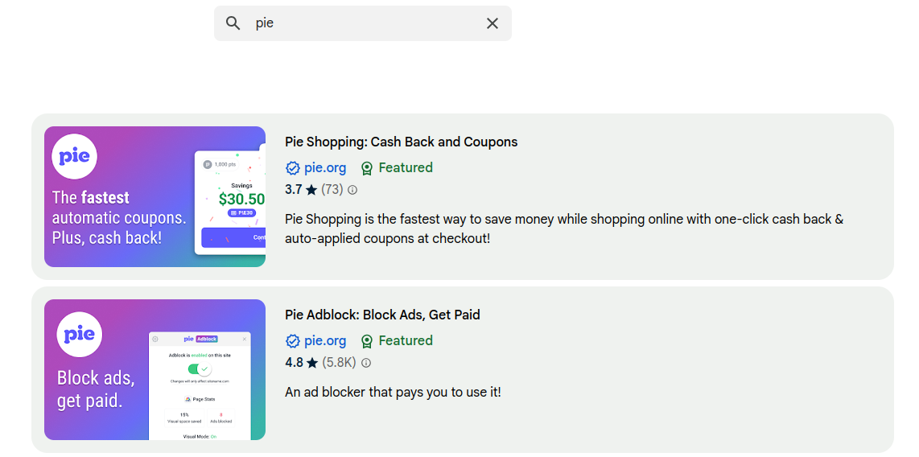This screenshot has width=919, height=457.
Task: Open the Pie Shopping promotional thumbnail
Action: [x=155, y=196]
